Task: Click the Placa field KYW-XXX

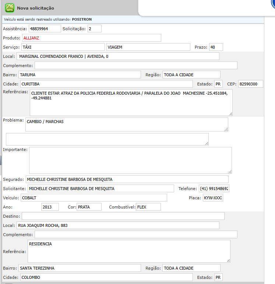Action: pyautogui.click(x=213, y=198)
